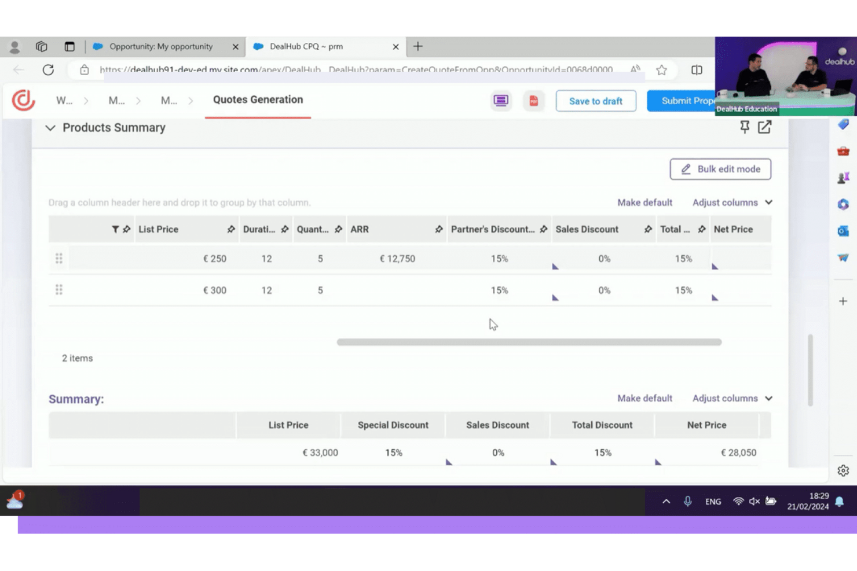Viewport: 857px width, 571px height.
Task: Click the horizontal scrollbar under the products table
Action: (x=529, y=342)
